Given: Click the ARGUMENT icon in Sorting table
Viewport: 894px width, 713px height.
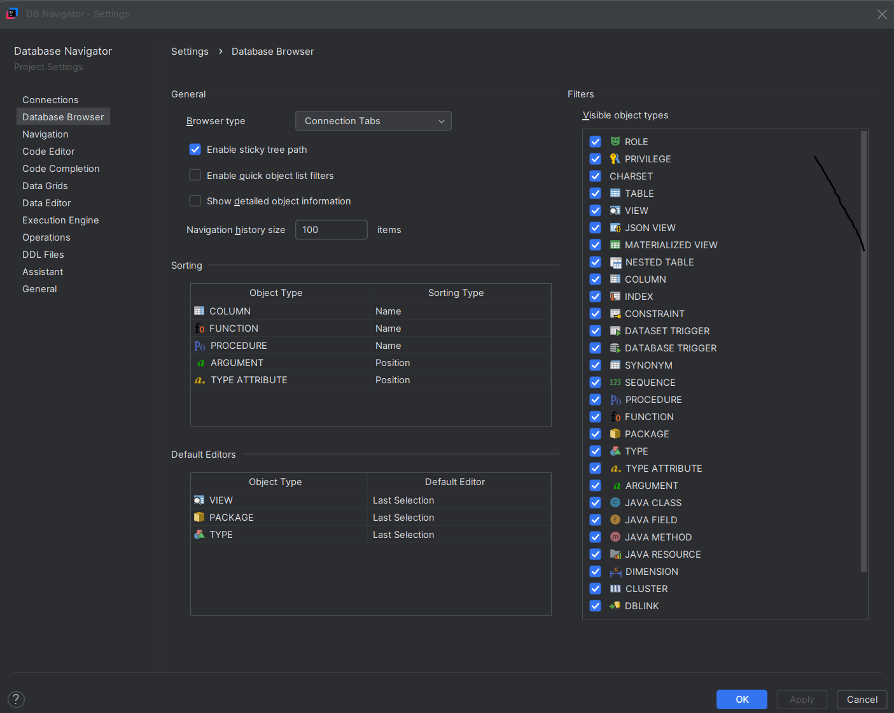Looking at the screenshot, I should pos(200,363).
